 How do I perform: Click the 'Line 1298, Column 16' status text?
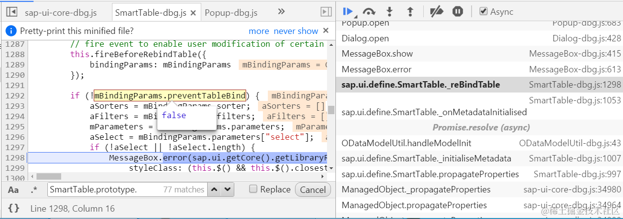pyautogui.click(x=73, y=209)
